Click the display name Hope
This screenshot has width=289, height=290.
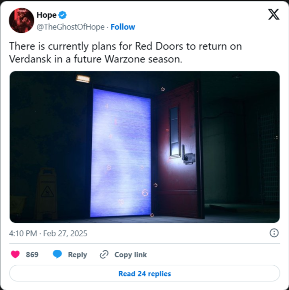point(46,15)
